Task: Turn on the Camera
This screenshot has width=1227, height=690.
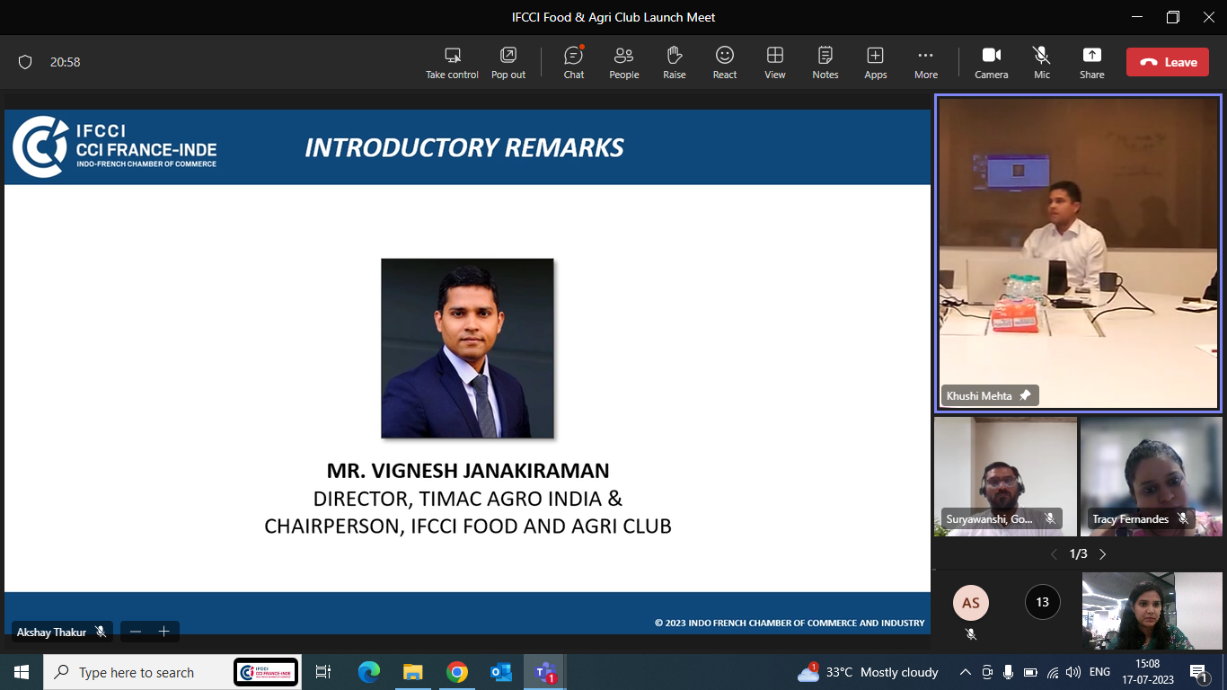Action: [991, 62]
